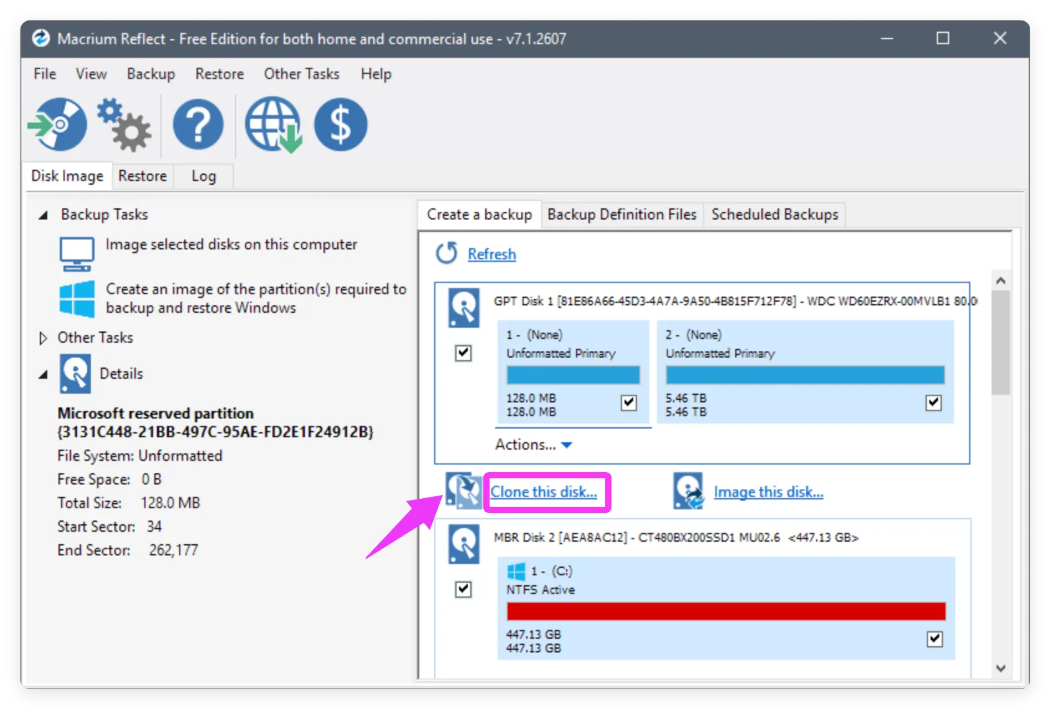
Task: Open defaults via the gears toolbar icon
Action: [x=124, y=124]
